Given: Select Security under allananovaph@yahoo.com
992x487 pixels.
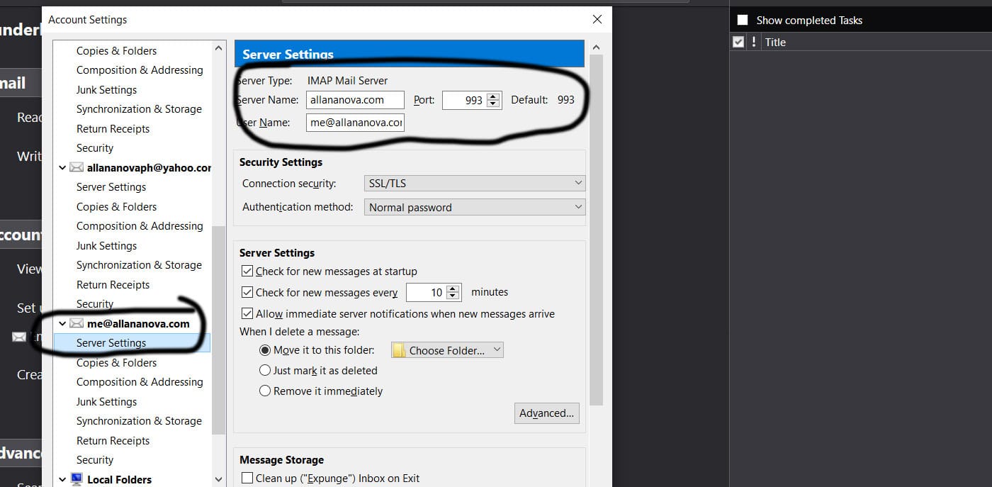Looking at the screenshot, I should (x=95, y=304).
